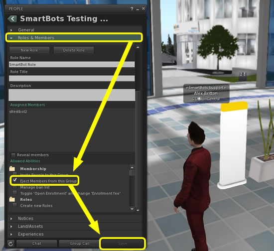The height and width of the screenshot is (251, 274).
Task: Enable Create new Roles ability
Action: pos(15,205)
